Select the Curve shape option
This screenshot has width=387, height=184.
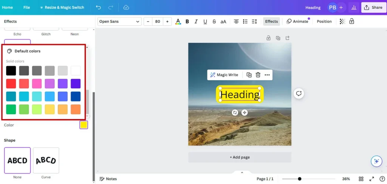(46, 161)
